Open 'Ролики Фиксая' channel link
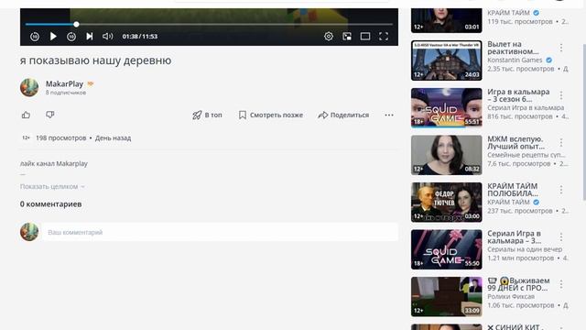Image resolution: width=586 pixels, height=330 pixels. click(511, 296)
